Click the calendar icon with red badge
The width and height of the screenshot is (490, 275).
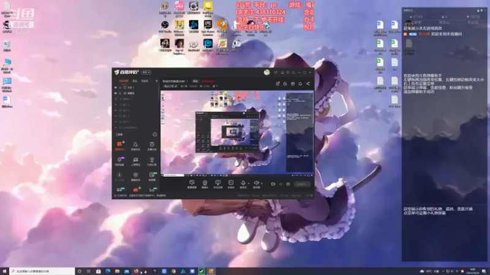[x=277, y=84]
